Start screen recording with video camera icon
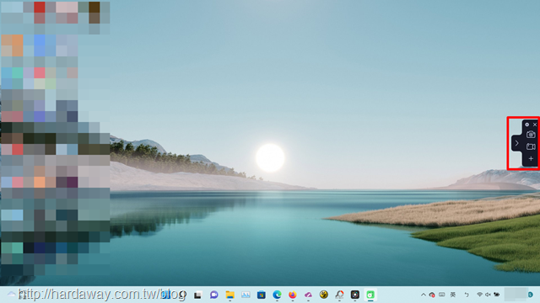The image size is (540, 303). 531,146
